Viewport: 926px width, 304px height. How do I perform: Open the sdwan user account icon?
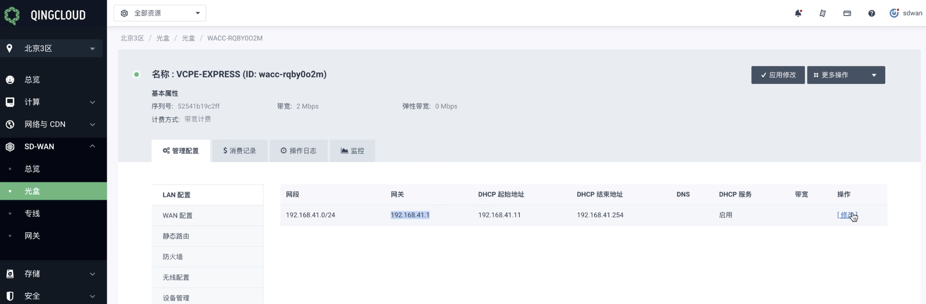coord(894,13)
